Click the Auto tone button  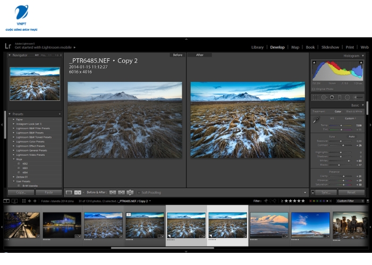pyautogui.click(x=352, y=137)
